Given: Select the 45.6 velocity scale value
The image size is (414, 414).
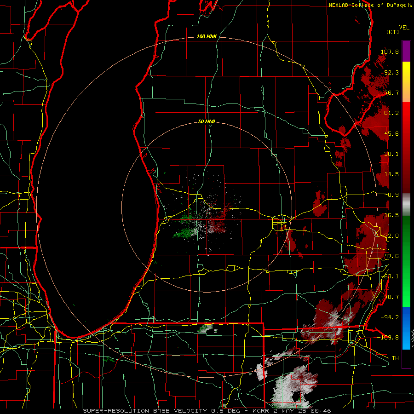Looking at the screenshot, I should pos(391,133).
